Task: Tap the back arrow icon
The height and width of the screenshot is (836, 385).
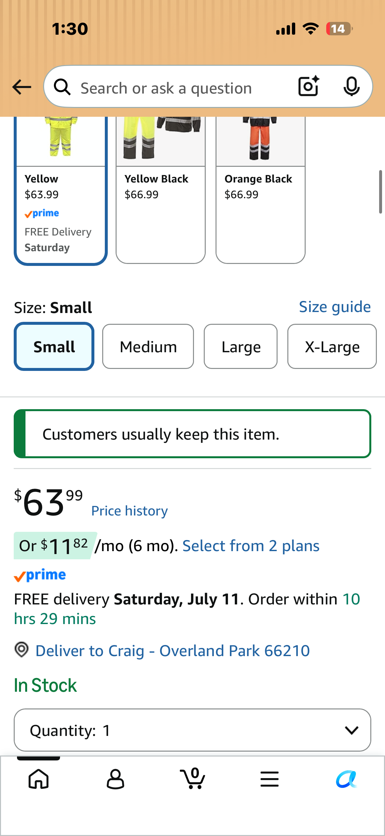Action: (x=22, y=87)
